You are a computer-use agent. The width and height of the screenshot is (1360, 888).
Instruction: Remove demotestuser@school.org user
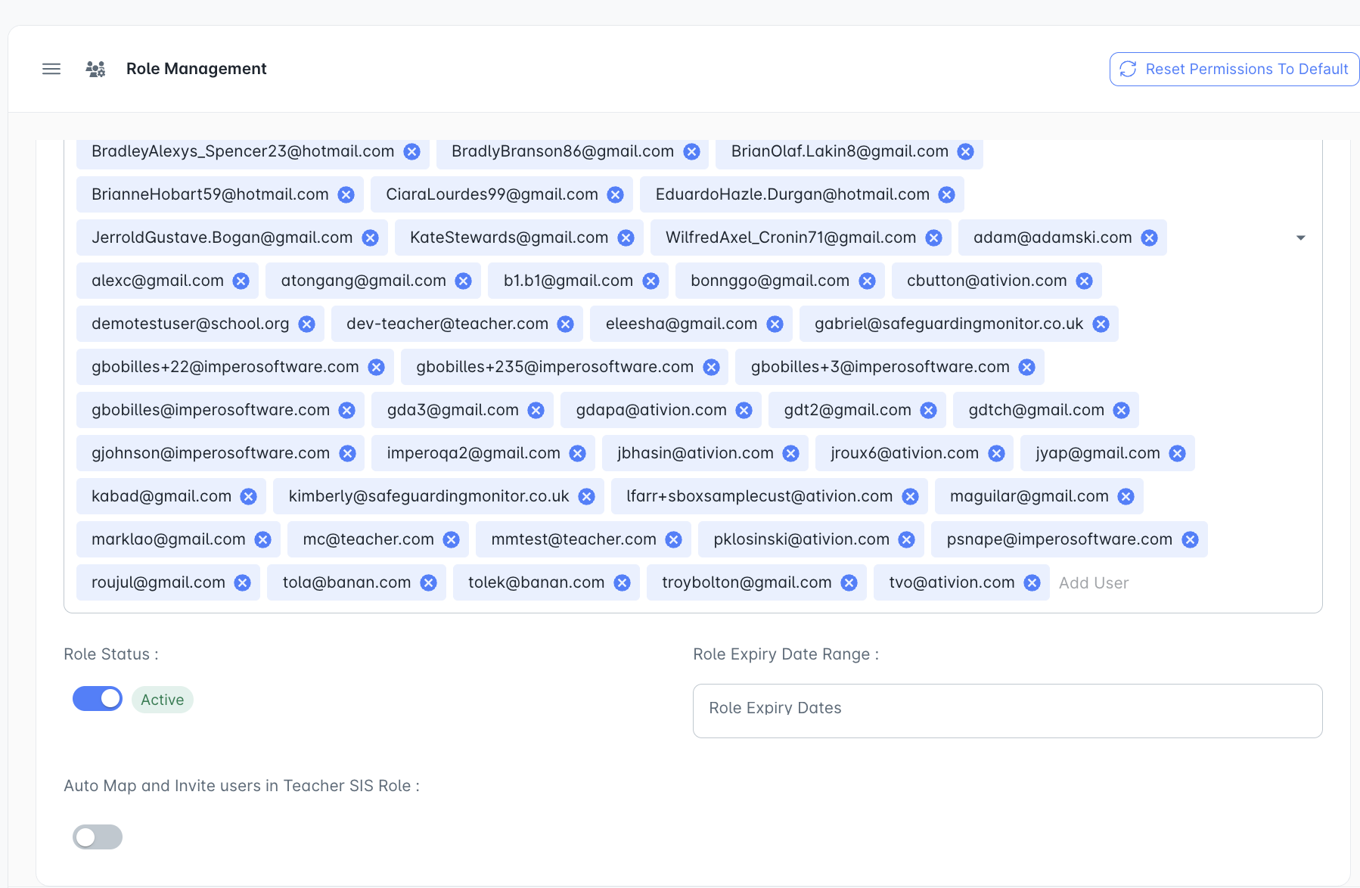(307, 324)
